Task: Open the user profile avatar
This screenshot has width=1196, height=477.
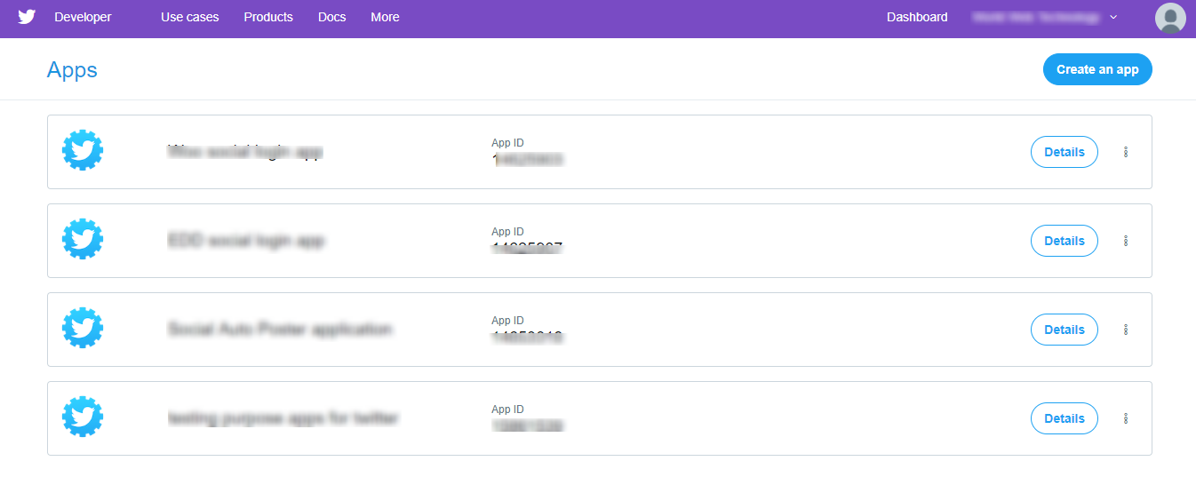Action: tap(1170, 18)
